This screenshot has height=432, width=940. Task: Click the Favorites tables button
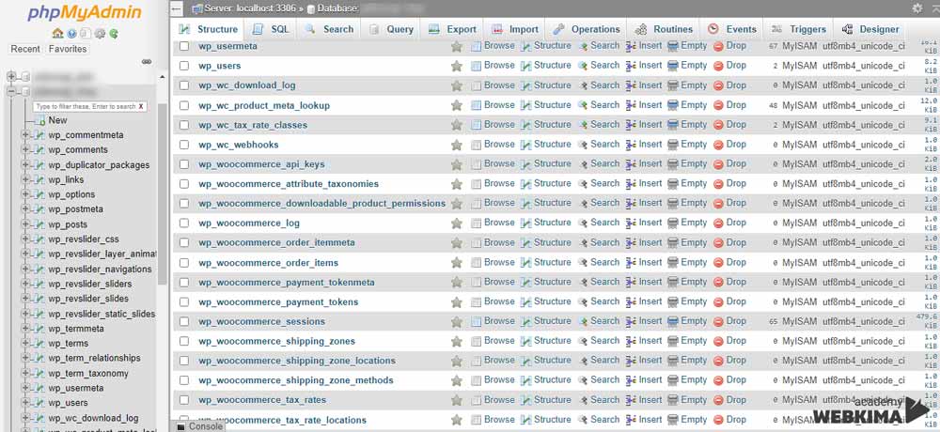pos(68,49)
